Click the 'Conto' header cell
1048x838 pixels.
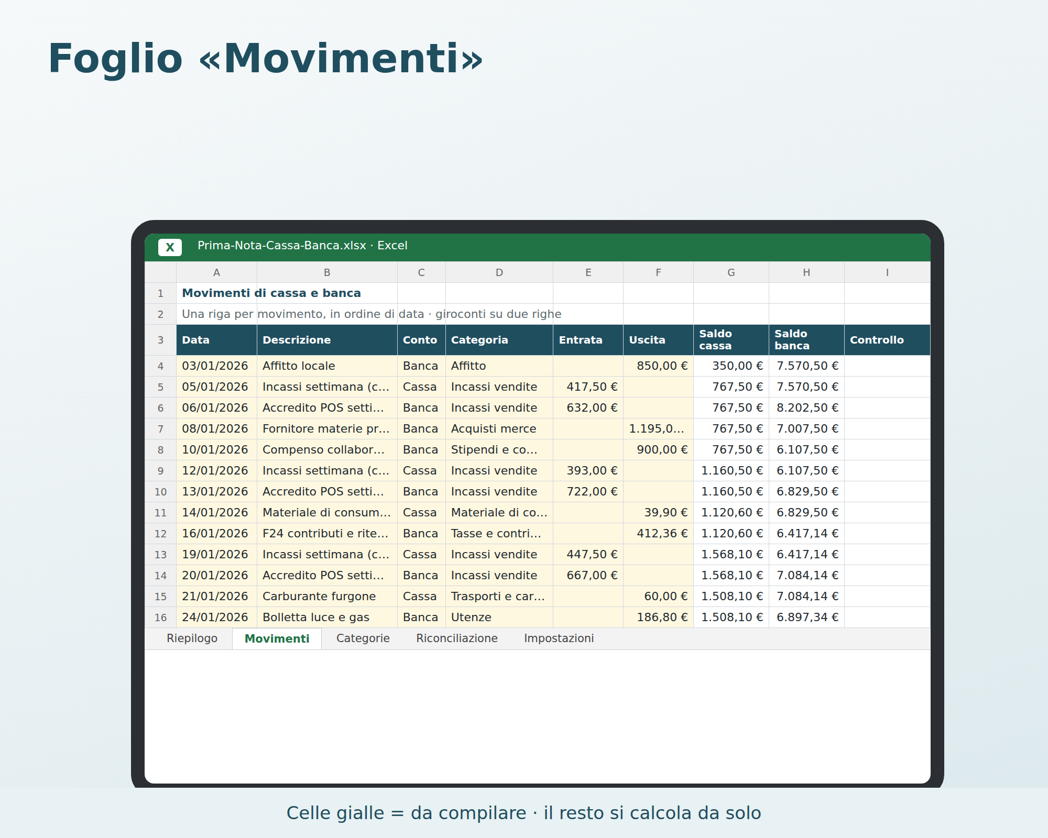421,340
